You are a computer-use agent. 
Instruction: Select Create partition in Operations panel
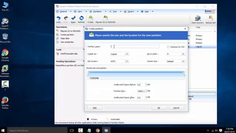coord(67,35)
